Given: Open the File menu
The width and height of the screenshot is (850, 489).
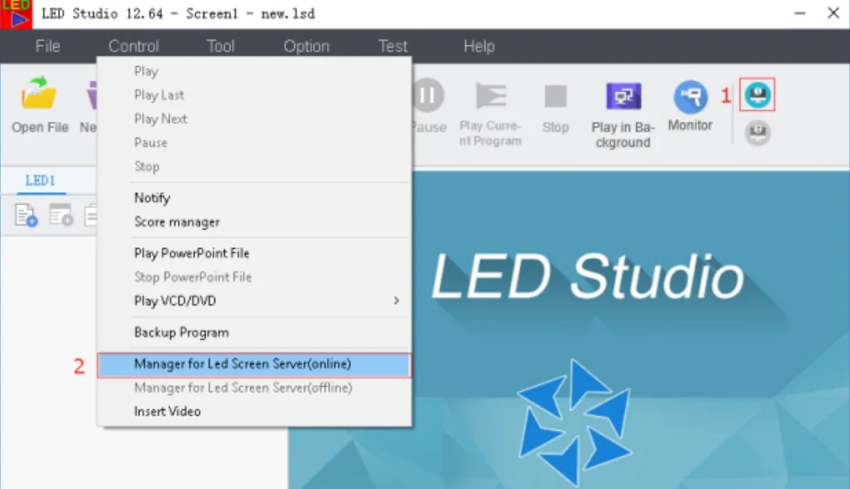Looking at the screenshot, I should pyautogui.click(x=48, y=46).
